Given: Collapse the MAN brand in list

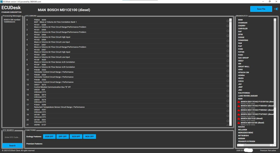Looking at the screenshot, I should 240,99.
